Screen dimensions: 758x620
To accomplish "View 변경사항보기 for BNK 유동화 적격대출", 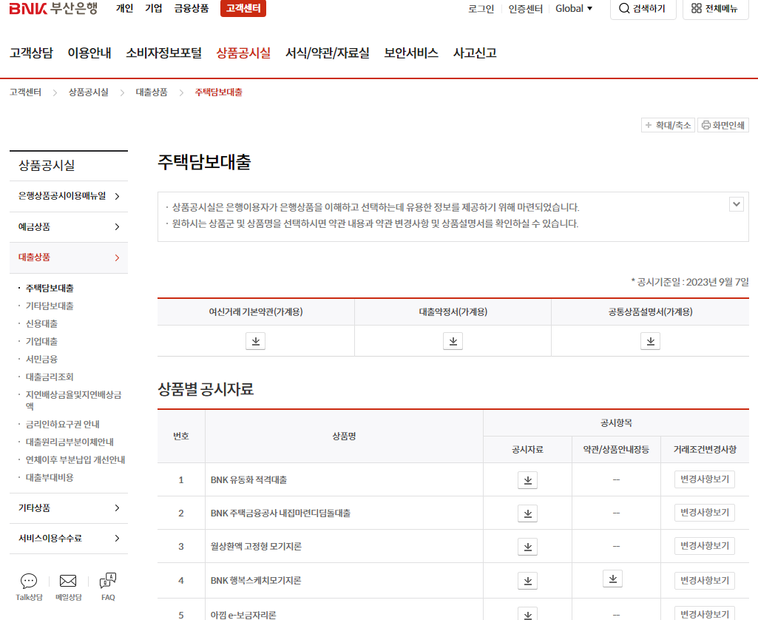I will point(704,479).
